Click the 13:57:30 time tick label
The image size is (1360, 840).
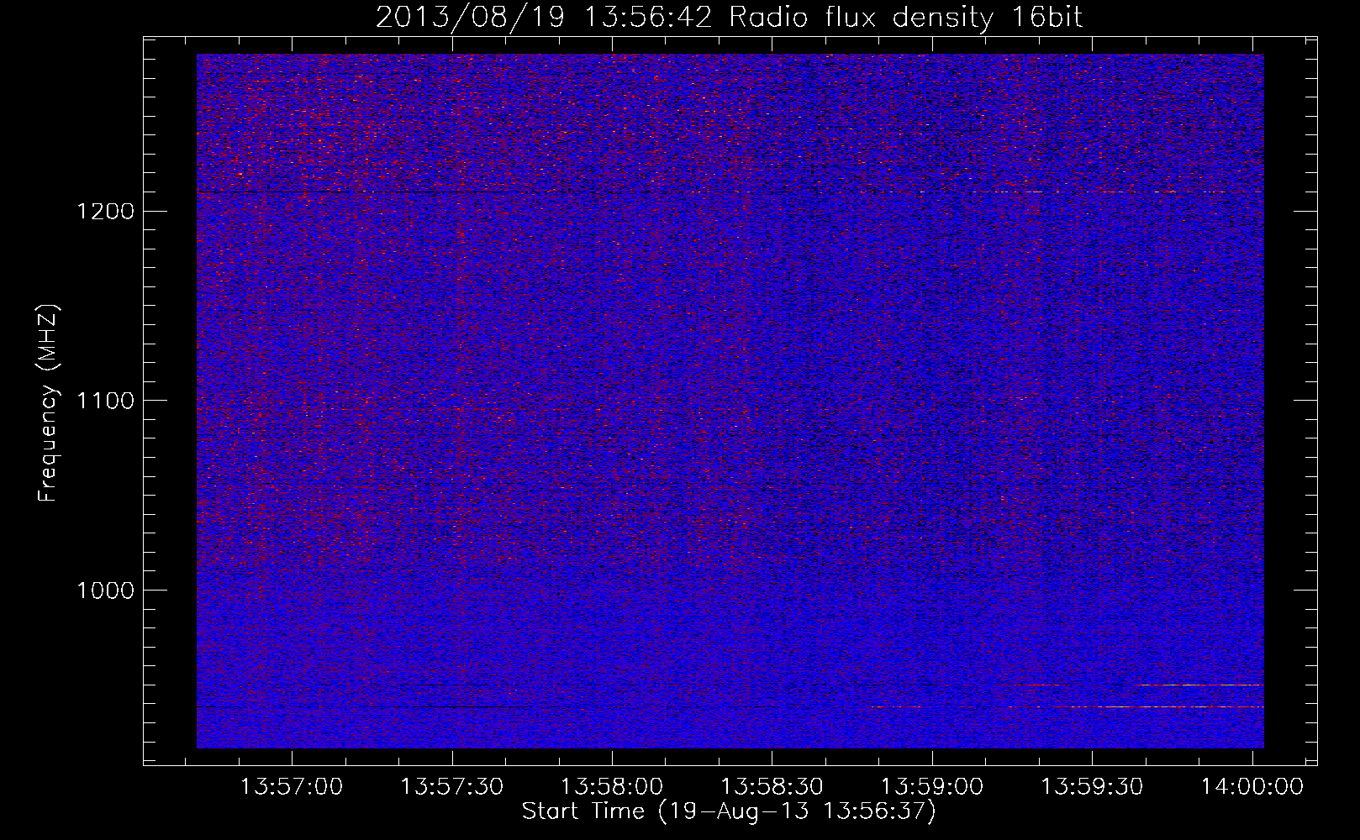pyautogui.click(x=452, y=787)
